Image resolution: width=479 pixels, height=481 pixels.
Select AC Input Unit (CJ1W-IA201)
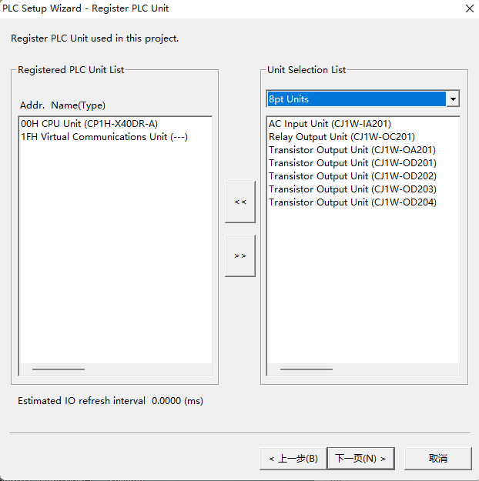click(x=330, y=124)
